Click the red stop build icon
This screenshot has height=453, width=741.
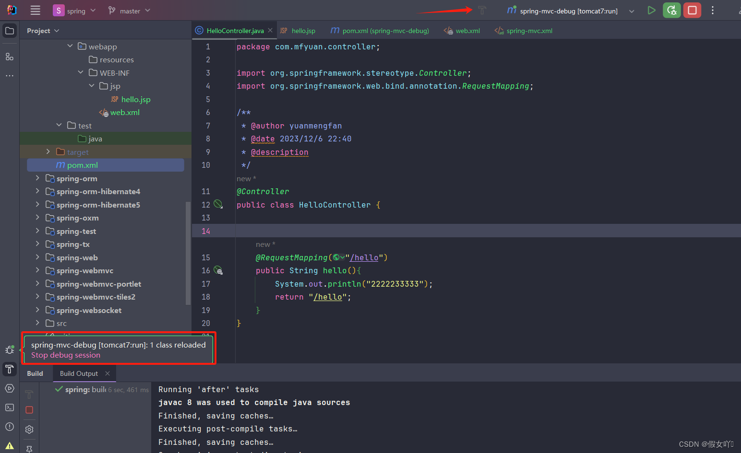tap(29, 410)
